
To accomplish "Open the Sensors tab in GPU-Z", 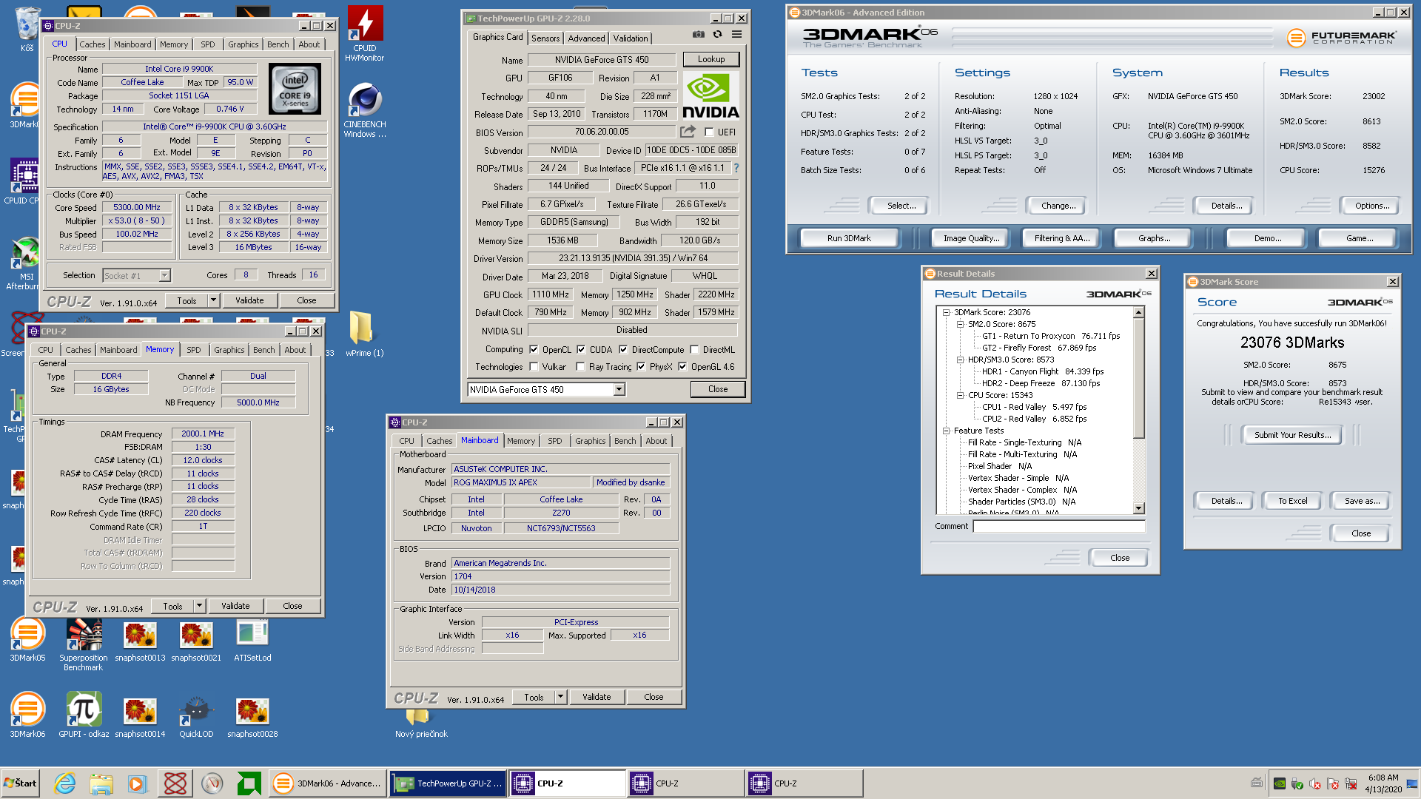I will [545, 38].
